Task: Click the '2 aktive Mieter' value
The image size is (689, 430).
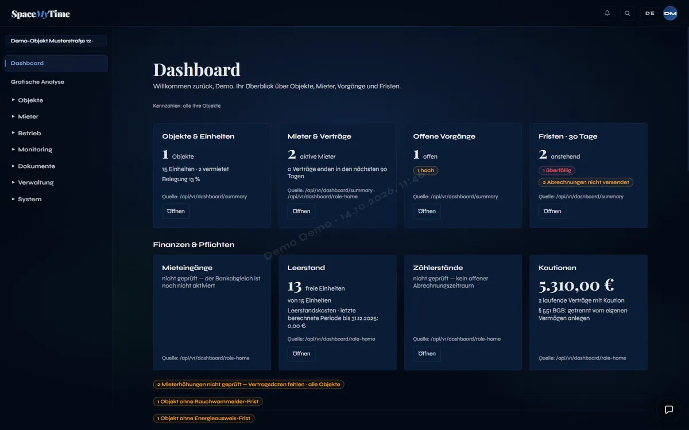Action: coord(312,155)
